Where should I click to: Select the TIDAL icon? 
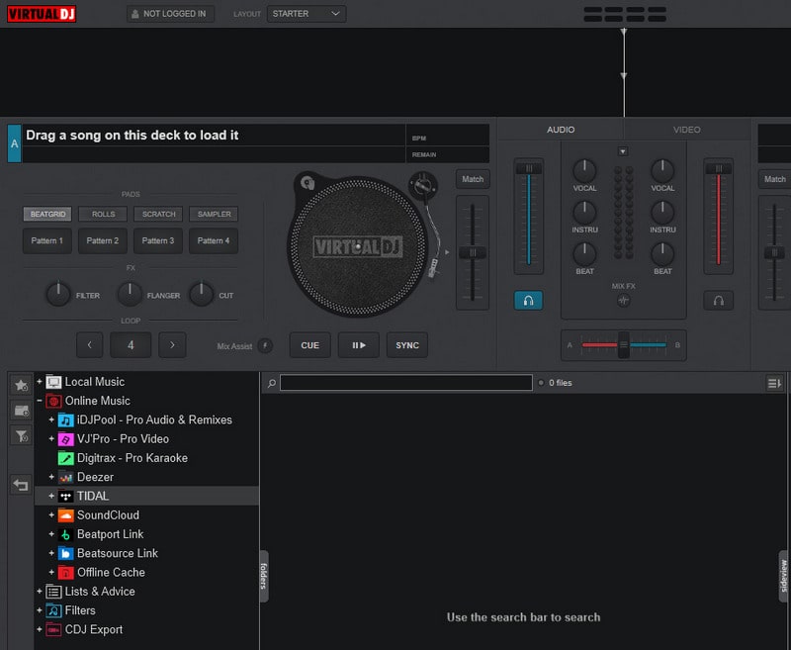click(65, 496)
